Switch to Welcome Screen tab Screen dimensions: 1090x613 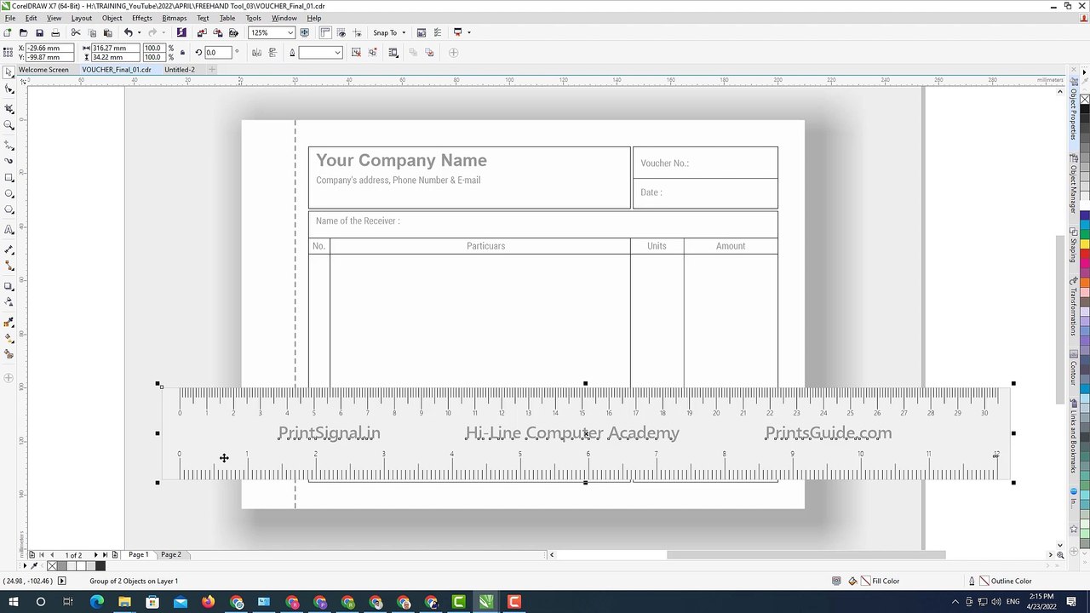coord(43,70)
